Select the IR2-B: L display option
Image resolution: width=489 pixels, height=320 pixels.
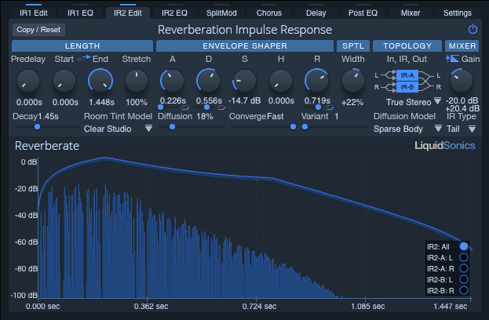pyautogui.click(x=464, y=279)
